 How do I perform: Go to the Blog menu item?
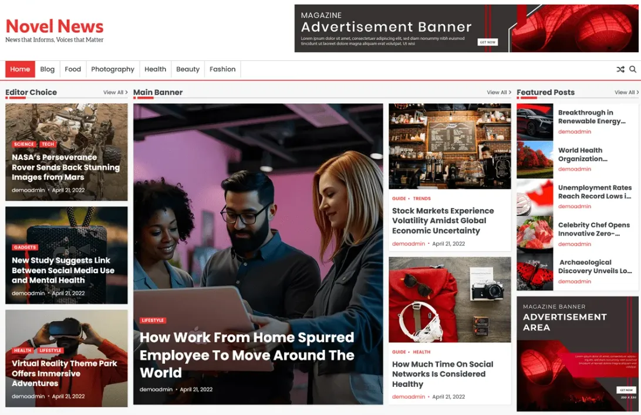pos(48,69)
